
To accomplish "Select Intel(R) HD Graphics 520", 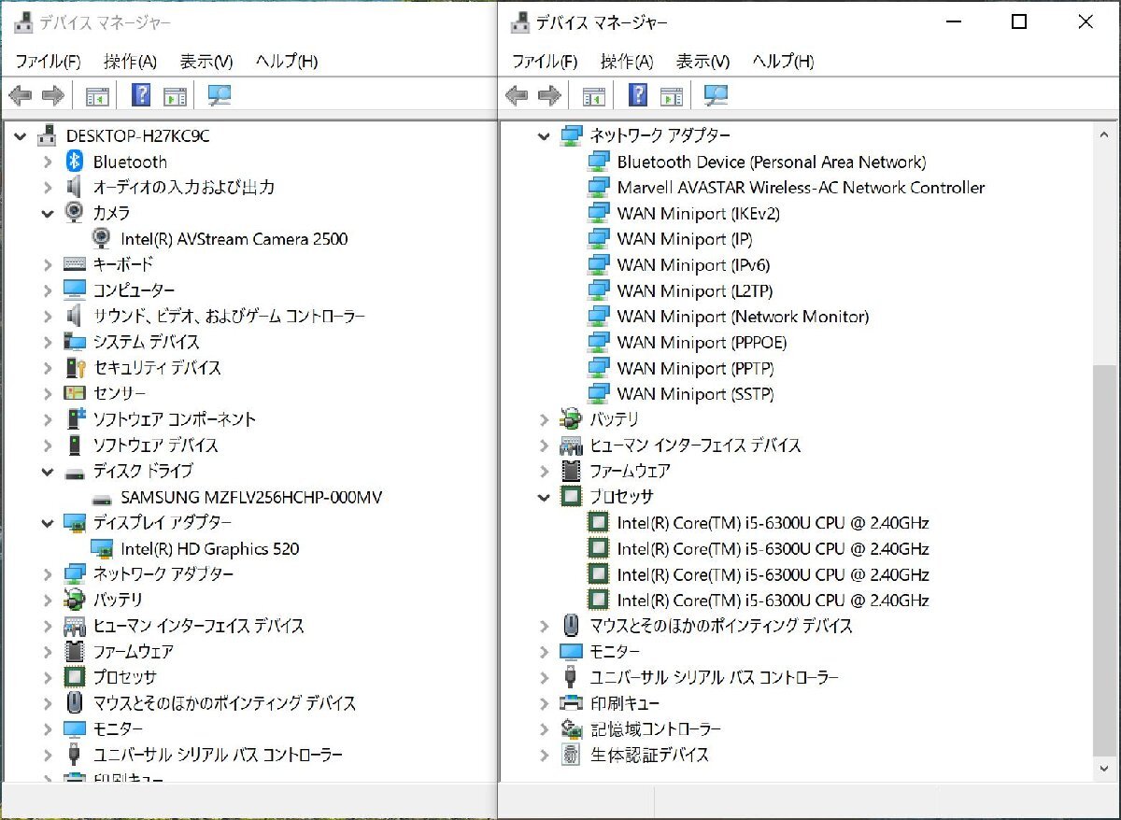I will (x=210, y=548).
